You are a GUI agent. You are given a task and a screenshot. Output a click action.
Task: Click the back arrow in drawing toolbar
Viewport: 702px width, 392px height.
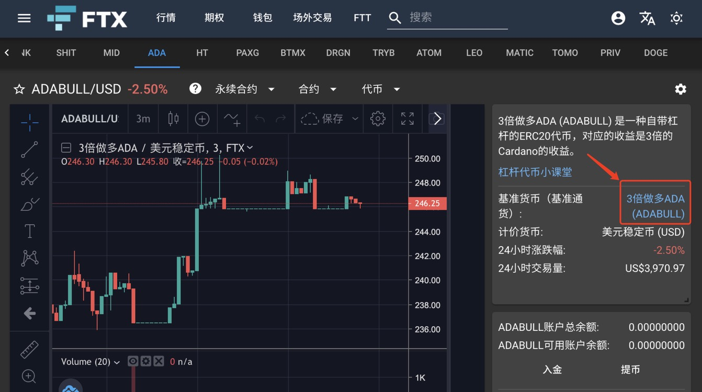point(30,313)
